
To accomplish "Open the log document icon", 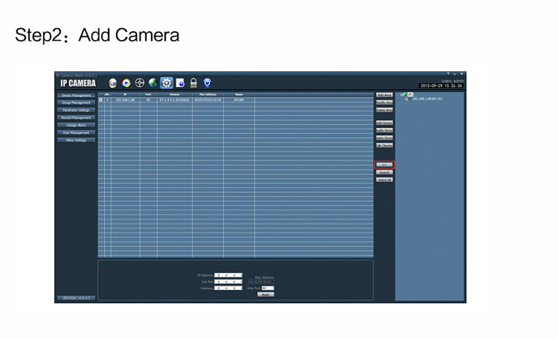I will point(180,83).
